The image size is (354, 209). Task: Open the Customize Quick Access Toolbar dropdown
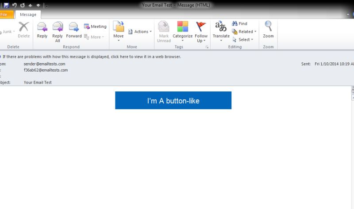(x=46, y=5)
